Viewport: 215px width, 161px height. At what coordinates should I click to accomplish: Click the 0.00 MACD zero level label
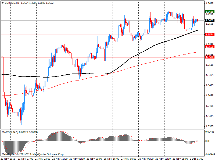(x=208, y=141)
